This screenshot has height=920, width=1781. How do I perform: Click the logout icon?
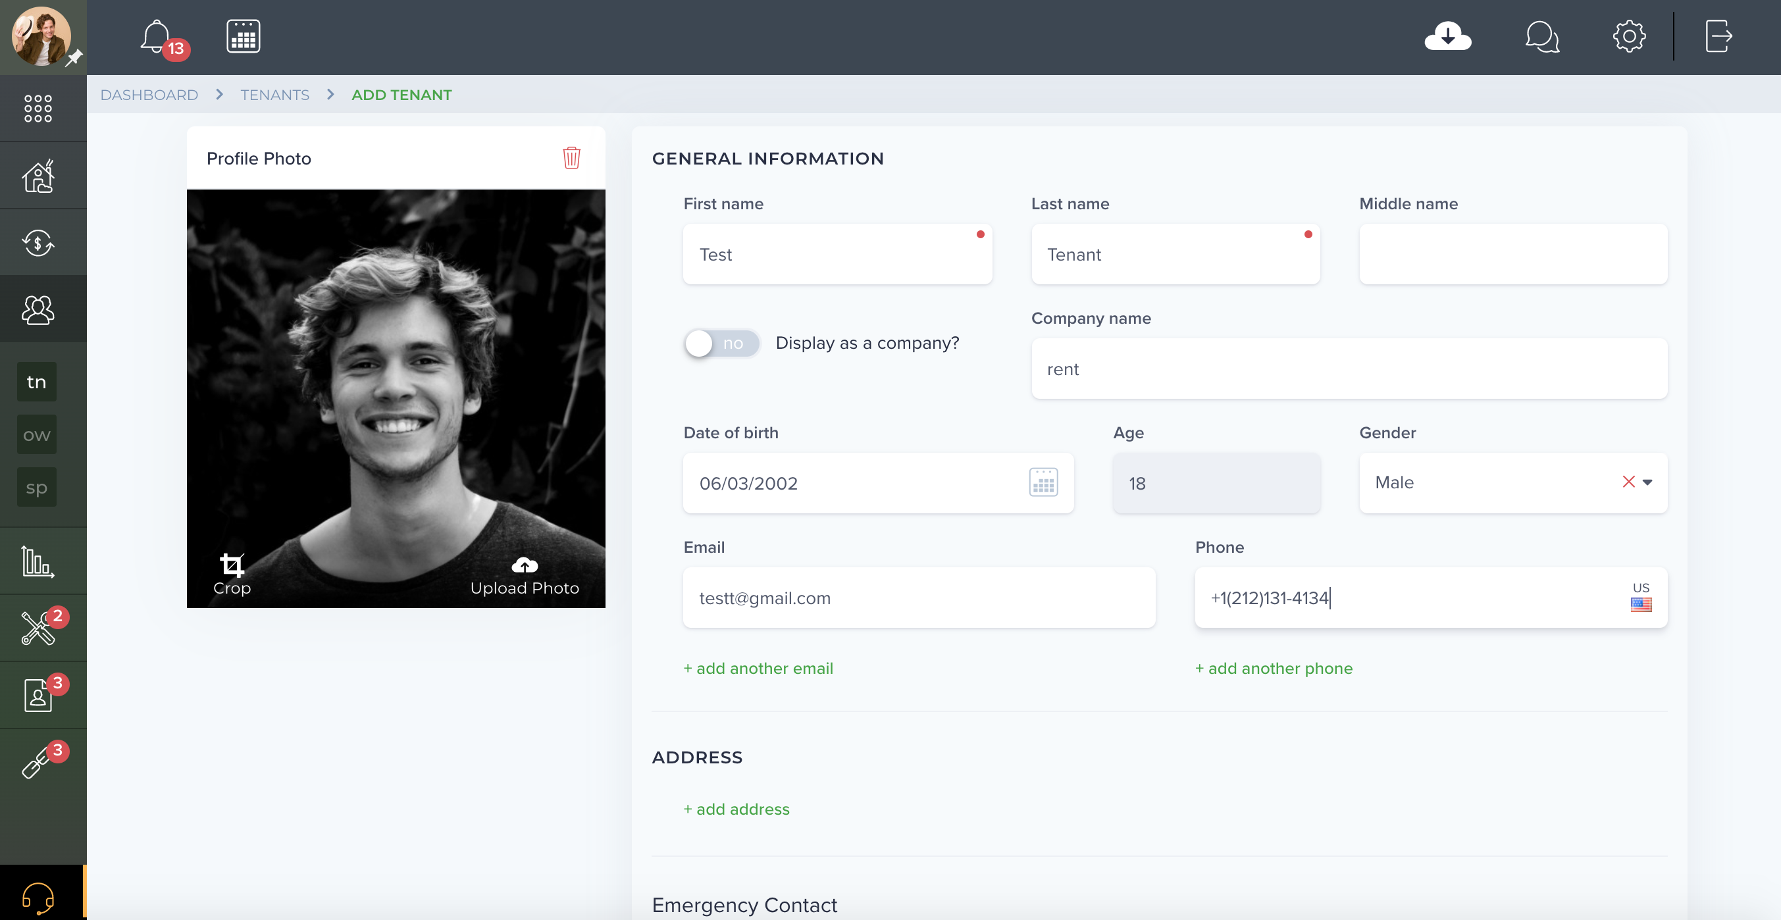click(1718, 37)
